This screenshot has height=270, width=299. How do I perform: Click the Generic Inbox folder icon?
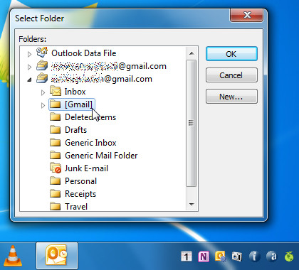tap(56, 142)
